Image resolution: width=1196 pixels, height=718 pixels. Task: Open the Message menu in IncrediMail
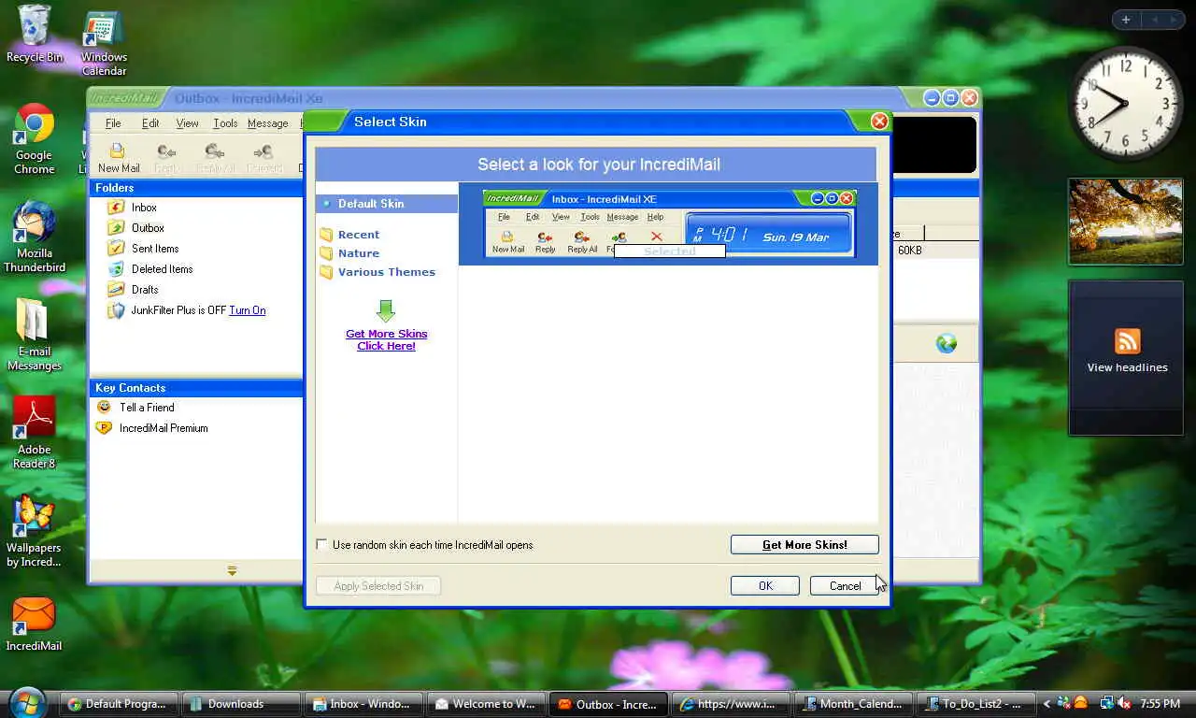(x=267, y=123)
